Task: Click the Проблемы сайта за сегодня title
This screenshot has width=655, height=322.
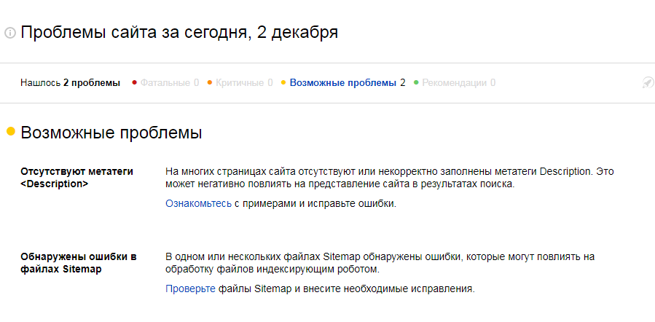Action: coord(179,33)
